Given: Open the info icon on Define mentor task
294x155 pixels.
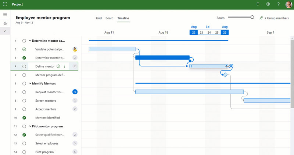Looking at the screenshot, I should [58, 67].
